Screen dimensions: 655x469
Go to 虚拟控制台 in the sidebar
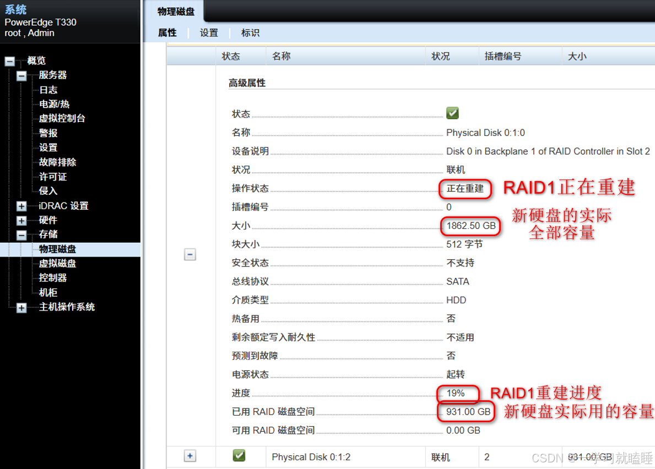click(x=62, y=118)
